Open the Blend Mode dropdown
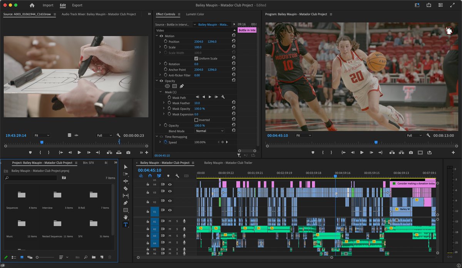The height and width of the screenshot is (268, 462). [209, 131]
